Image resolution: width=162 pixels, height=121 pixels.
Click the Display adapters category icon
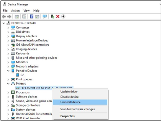pyautogui.click(x=13, y=36)
